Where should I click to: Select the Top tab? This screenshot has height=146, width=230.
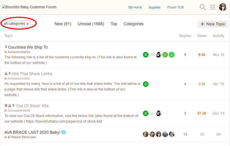coord(114,24)
